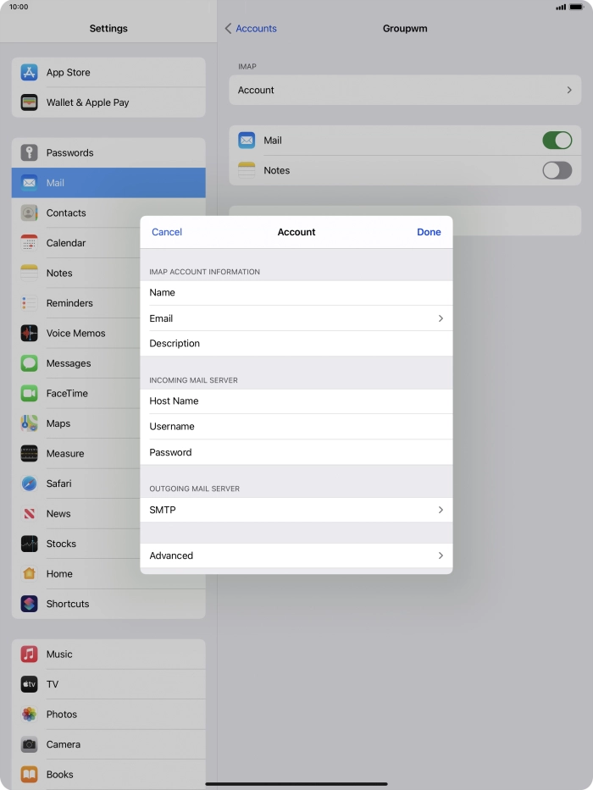This screenshot has width=593, height=790.
Task: Tap the Wallet & Apple Pay icon
Action: point(30,102)
